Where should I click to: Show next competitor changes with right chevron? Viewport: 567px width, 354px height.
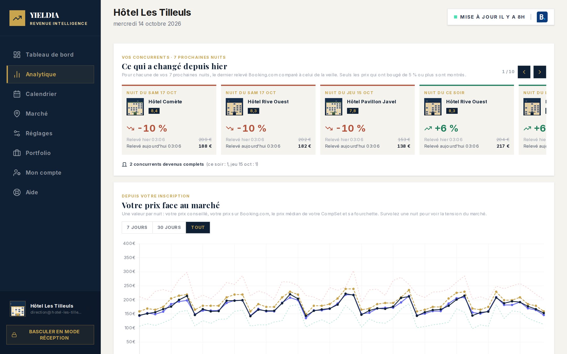pyautogui.click(x=540, y=72)
